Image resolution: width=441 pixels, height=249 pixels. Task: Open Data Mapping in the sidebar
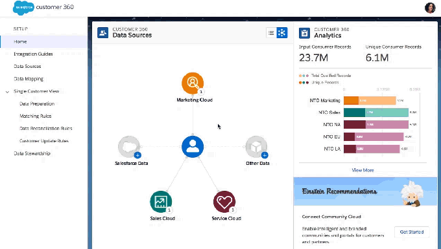(29, 79)
